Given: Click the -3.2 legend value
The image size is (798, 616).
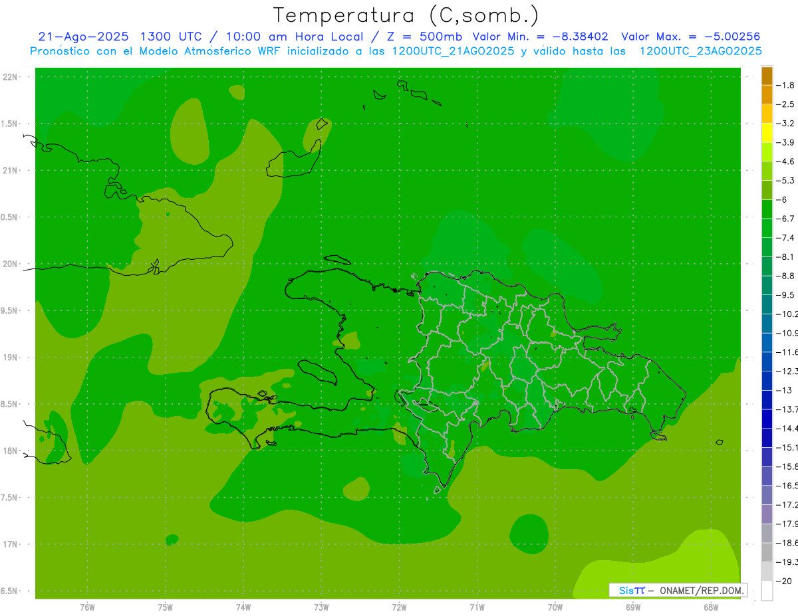Looking at the screenshot, I should pos(786,123).
